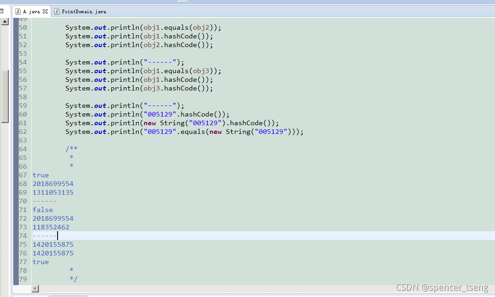Viewport: 495px width, 297px height.
Task: Click line number 50 in the gutter
Action: 22,27
